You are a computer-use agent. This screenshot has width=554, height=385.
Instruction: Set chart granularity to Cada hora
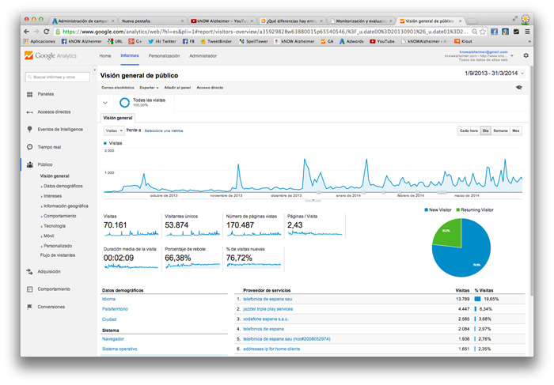[469, 130]
